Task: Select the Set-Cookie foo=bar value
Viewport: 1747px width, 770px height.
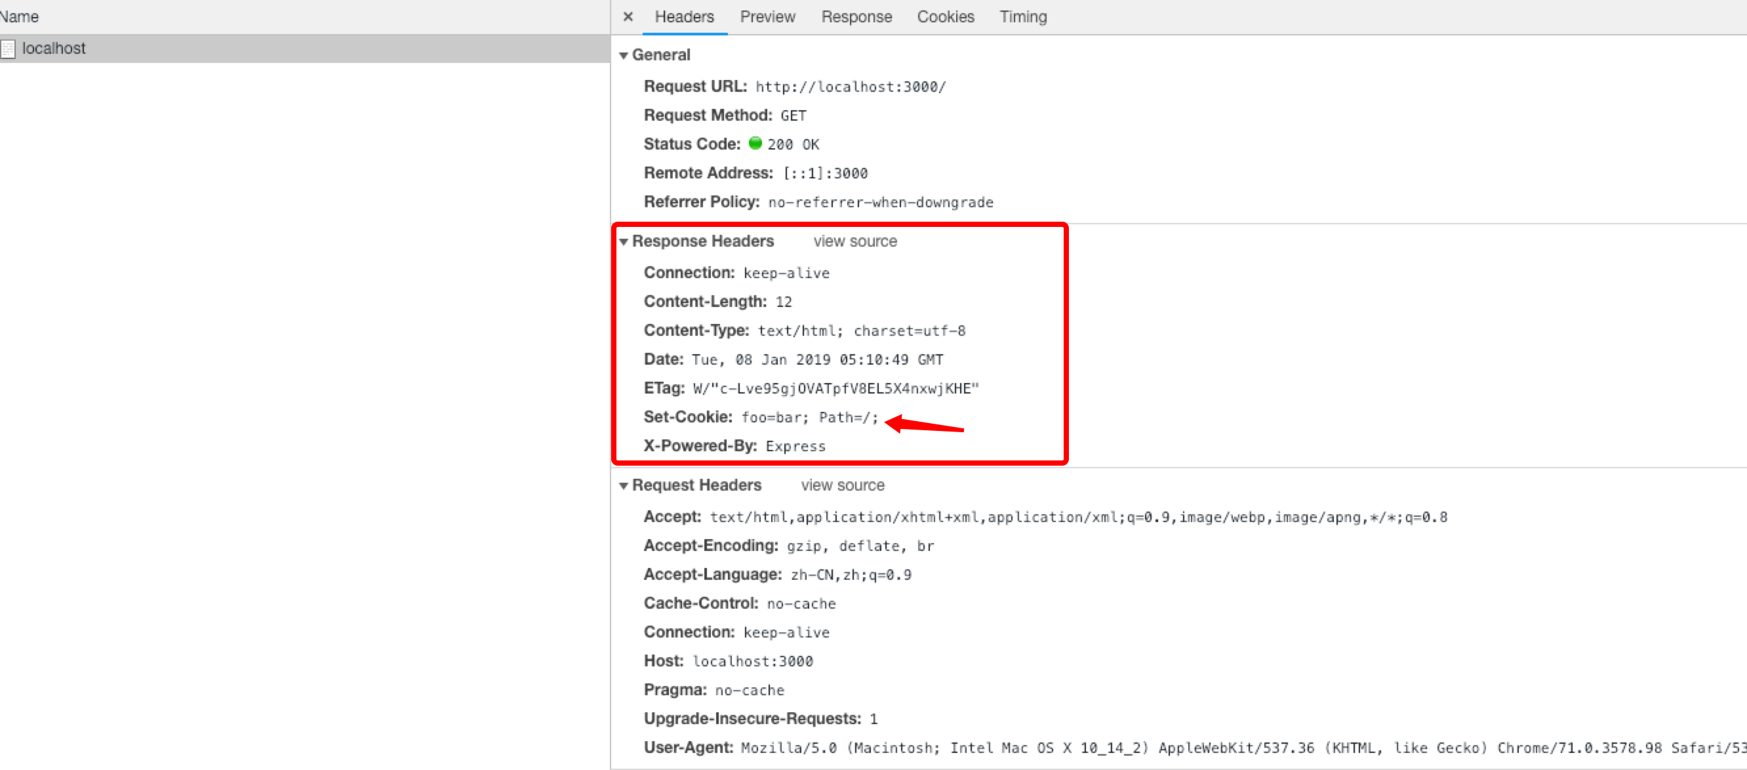Action: point(809,418)
